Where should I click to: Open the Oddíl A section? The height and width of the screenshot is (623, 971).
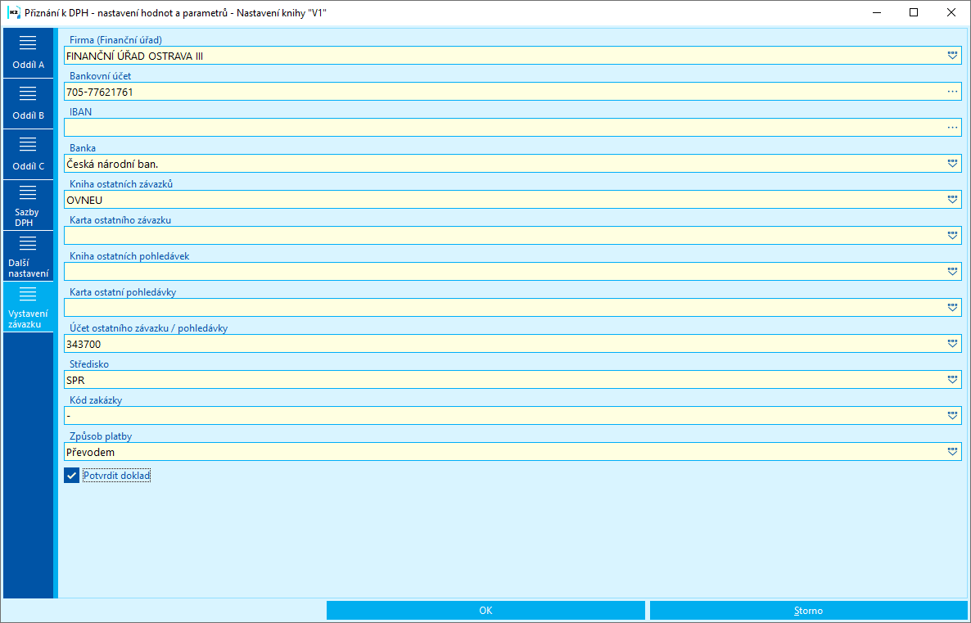pyautogui.click(x=28, y=52)
